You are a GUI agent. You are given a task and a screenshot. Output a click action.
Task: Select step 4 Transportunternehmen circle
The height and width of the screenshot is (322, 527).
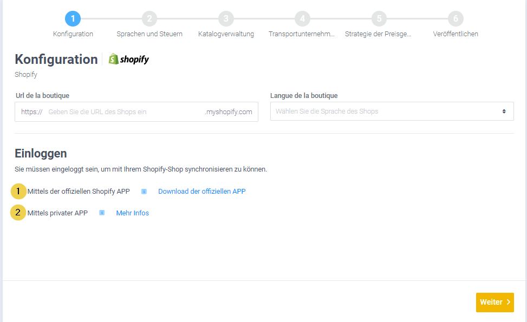tap(302, 19)
